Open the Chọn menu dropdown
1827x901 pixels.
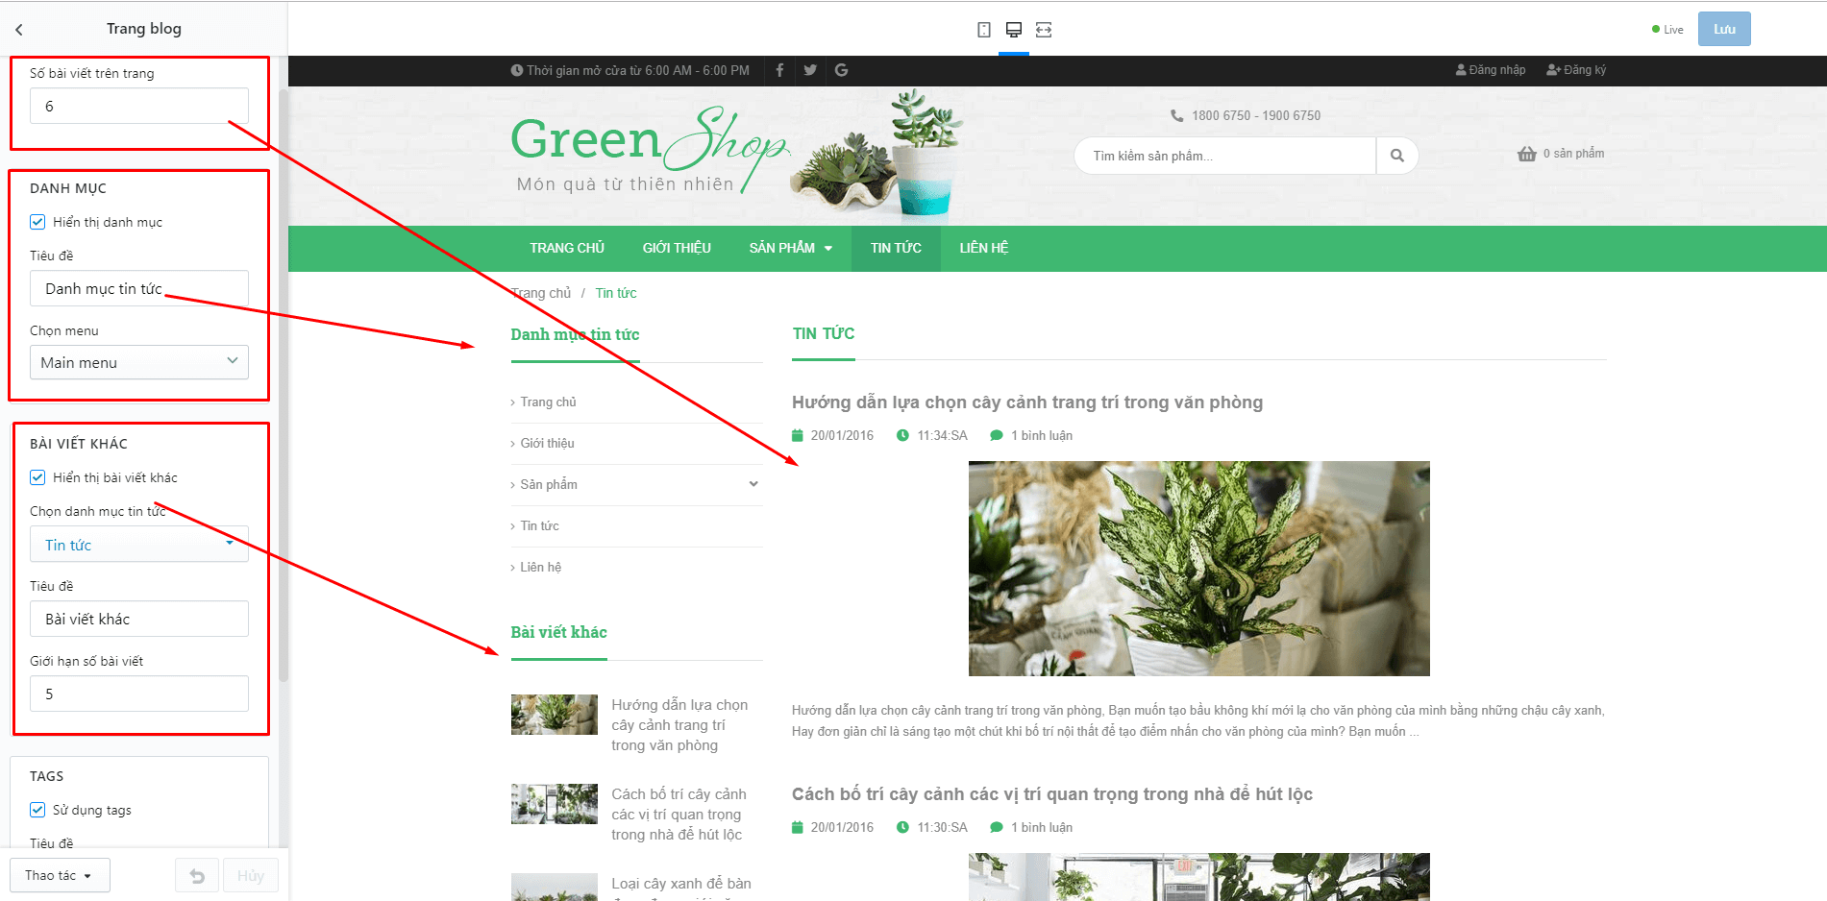pos(139,362)
